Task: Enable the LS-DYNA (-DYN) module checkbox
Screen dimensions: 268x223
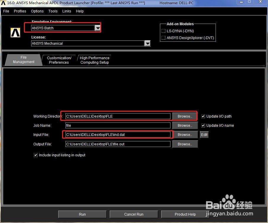Action: click(163, 31)
